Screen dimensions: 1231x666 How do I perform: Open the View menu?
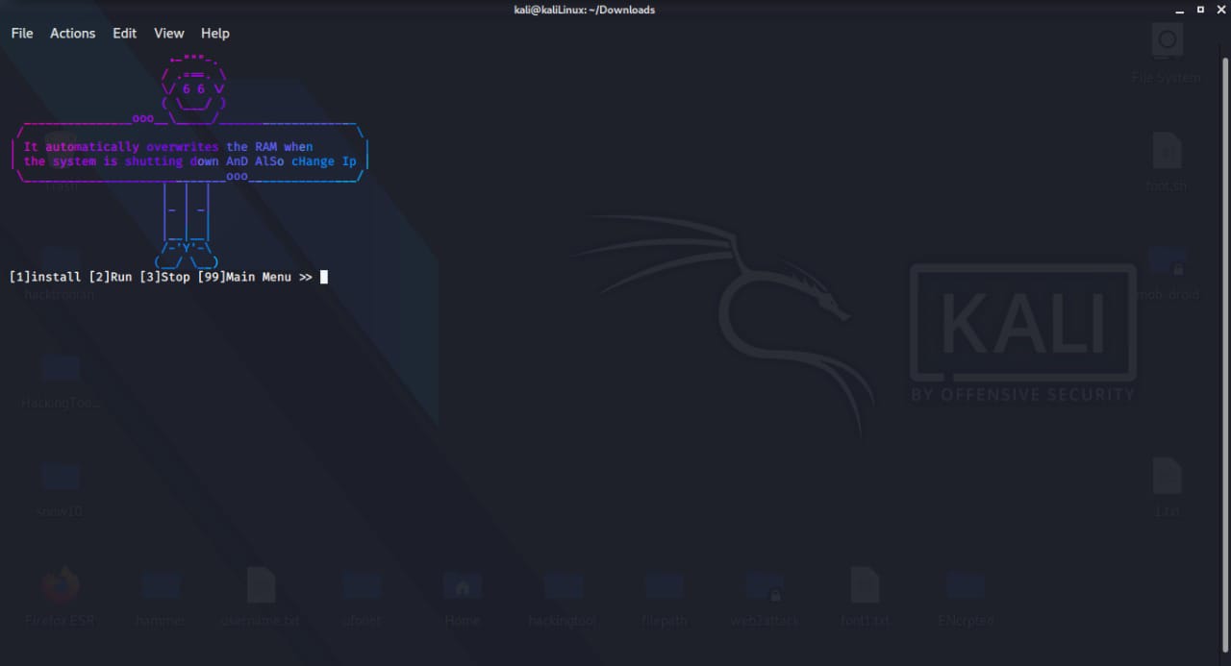pyautogui.click(x=169, y=33)
